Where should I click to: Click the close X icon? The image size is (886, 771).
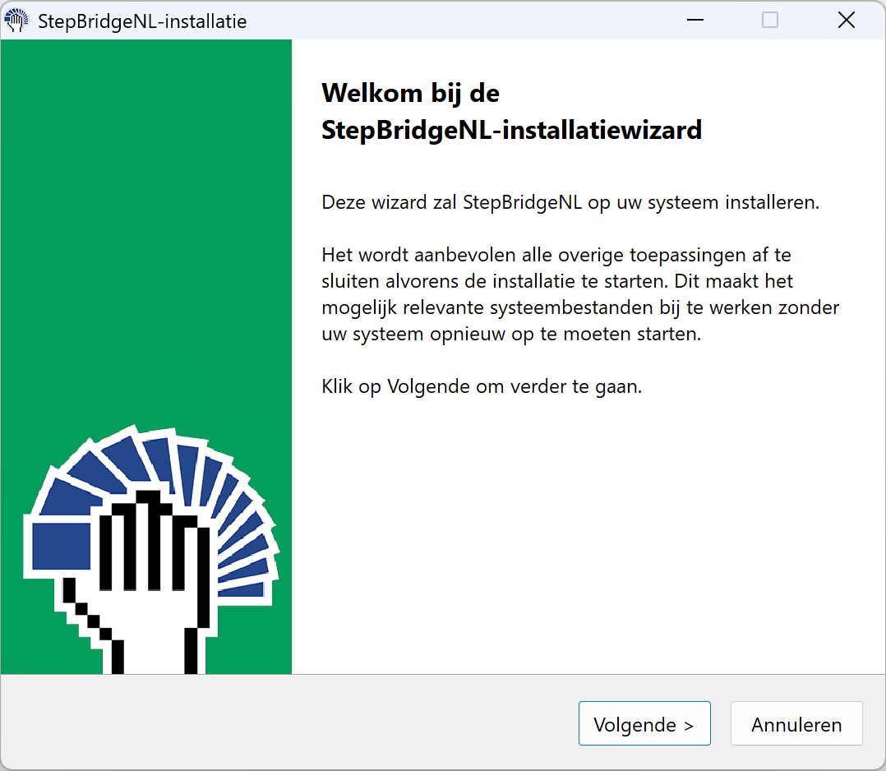point(847,19)
